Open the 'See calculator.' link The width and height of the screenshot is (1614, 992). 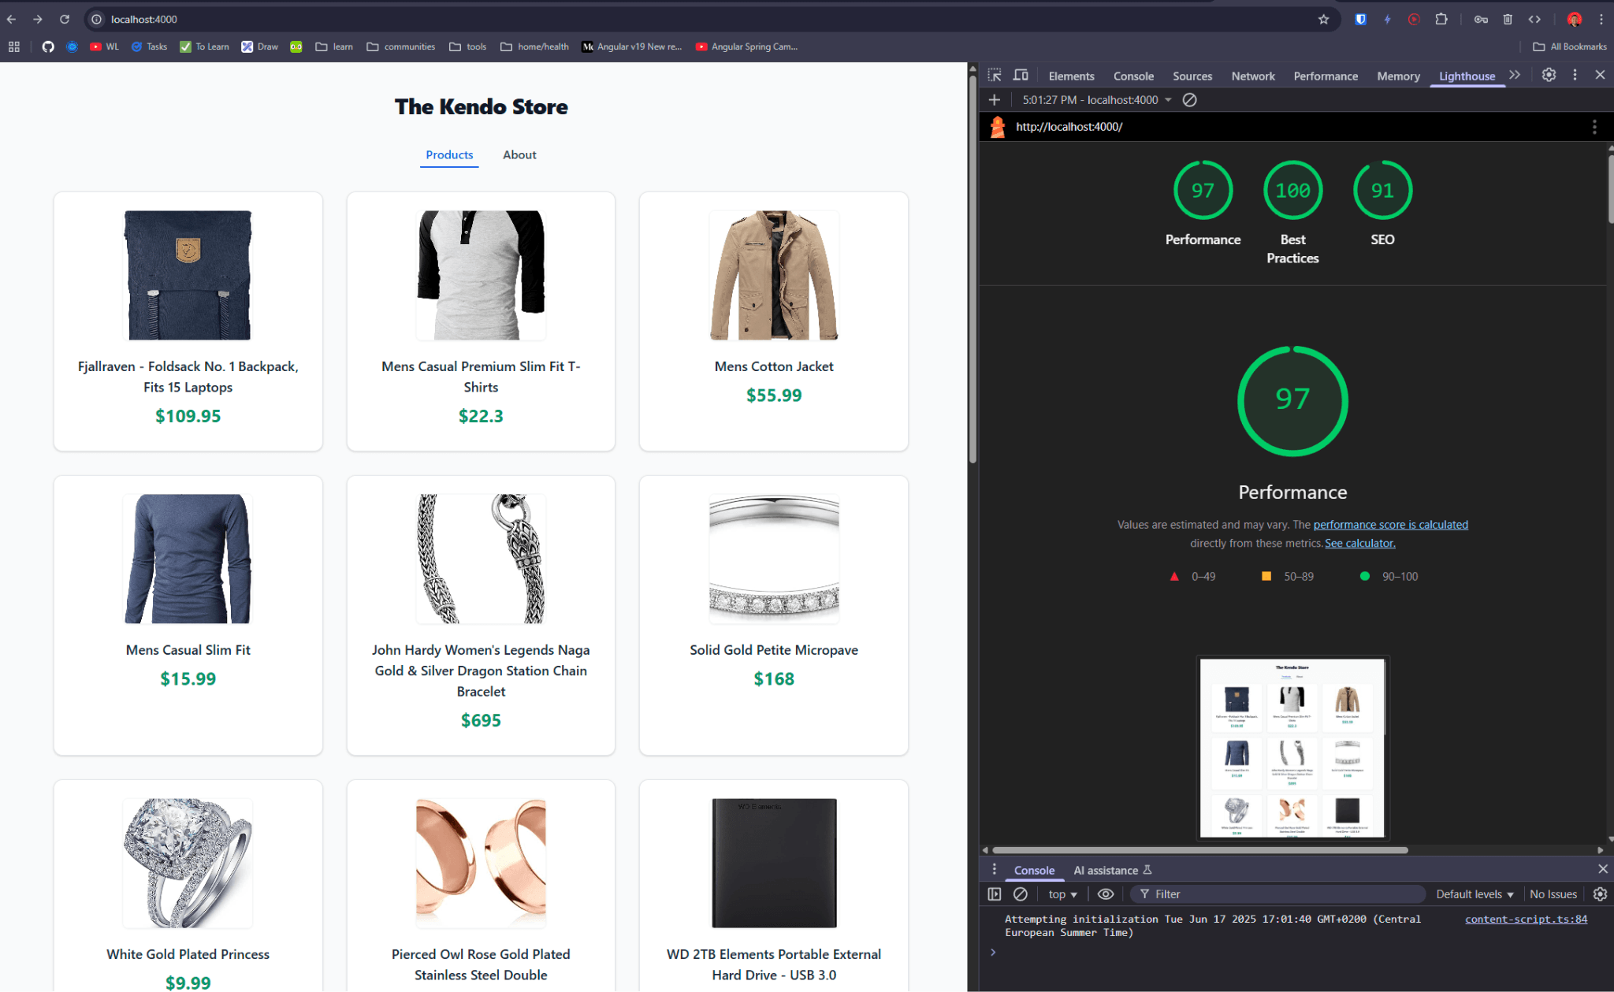[x=1359, y=544]
